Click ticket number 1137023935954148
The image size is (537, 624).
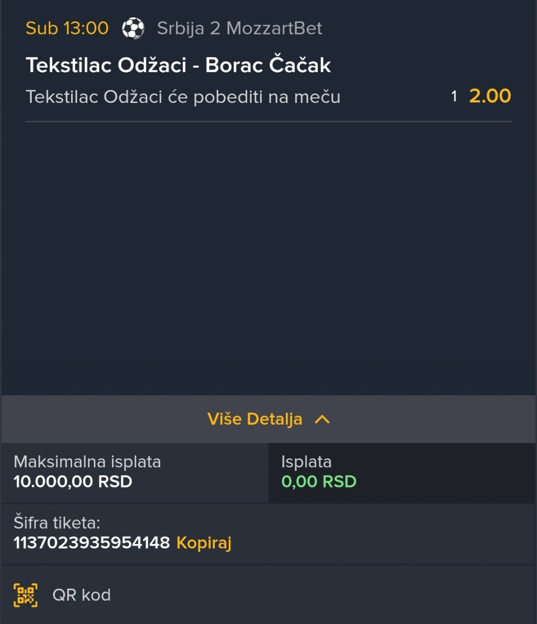point(92,542)
